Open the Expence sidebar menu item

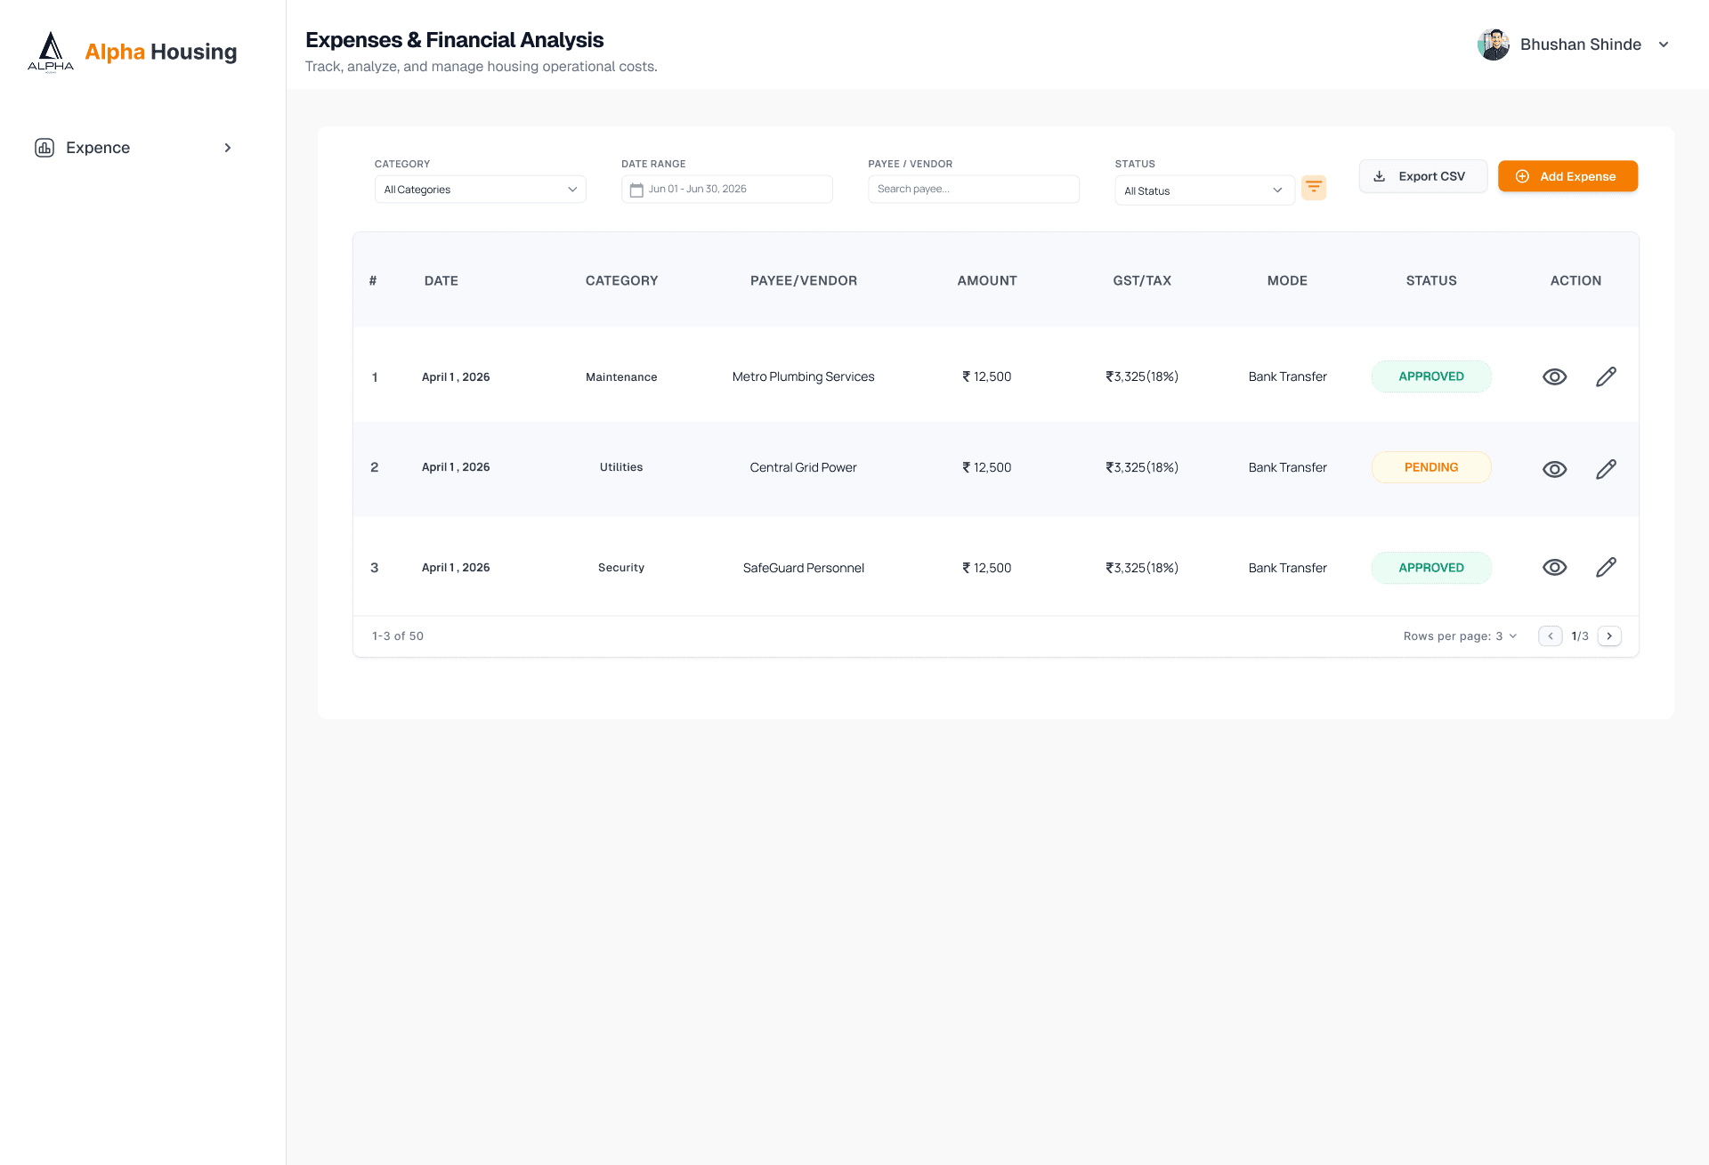tap(134, 148)
